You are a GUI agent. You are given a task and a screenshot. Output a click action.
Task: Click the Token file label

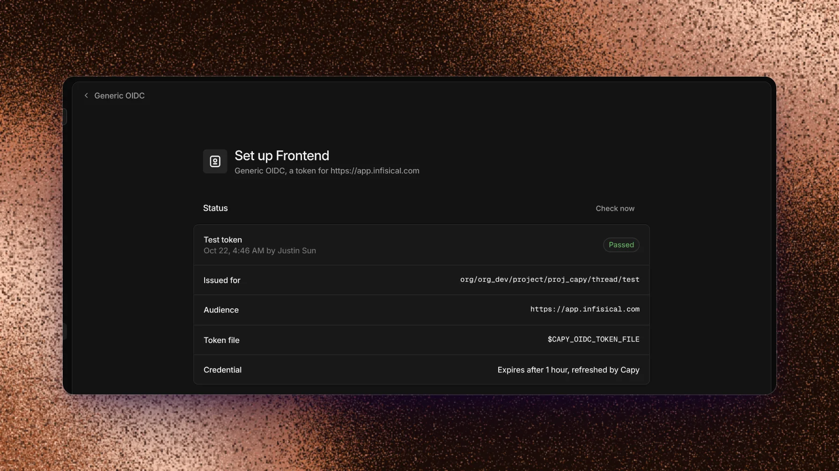pyautogui.click(x=221, y=340)
